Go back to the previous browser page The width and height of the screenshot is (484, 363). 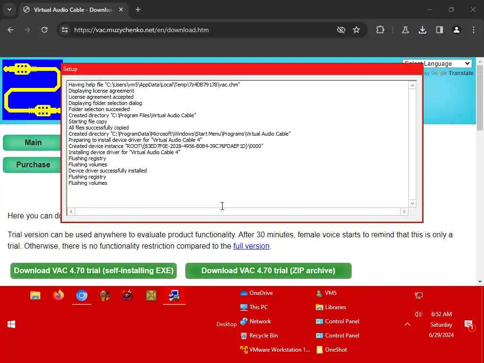click(10, 30)
